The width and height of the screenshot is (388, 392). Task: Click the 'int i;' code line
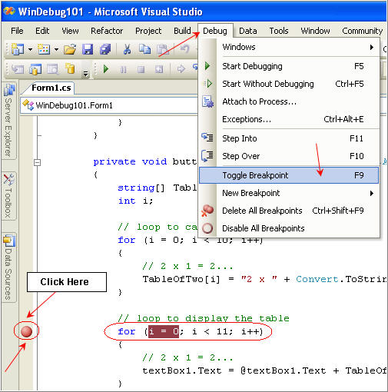click(136, 201)
